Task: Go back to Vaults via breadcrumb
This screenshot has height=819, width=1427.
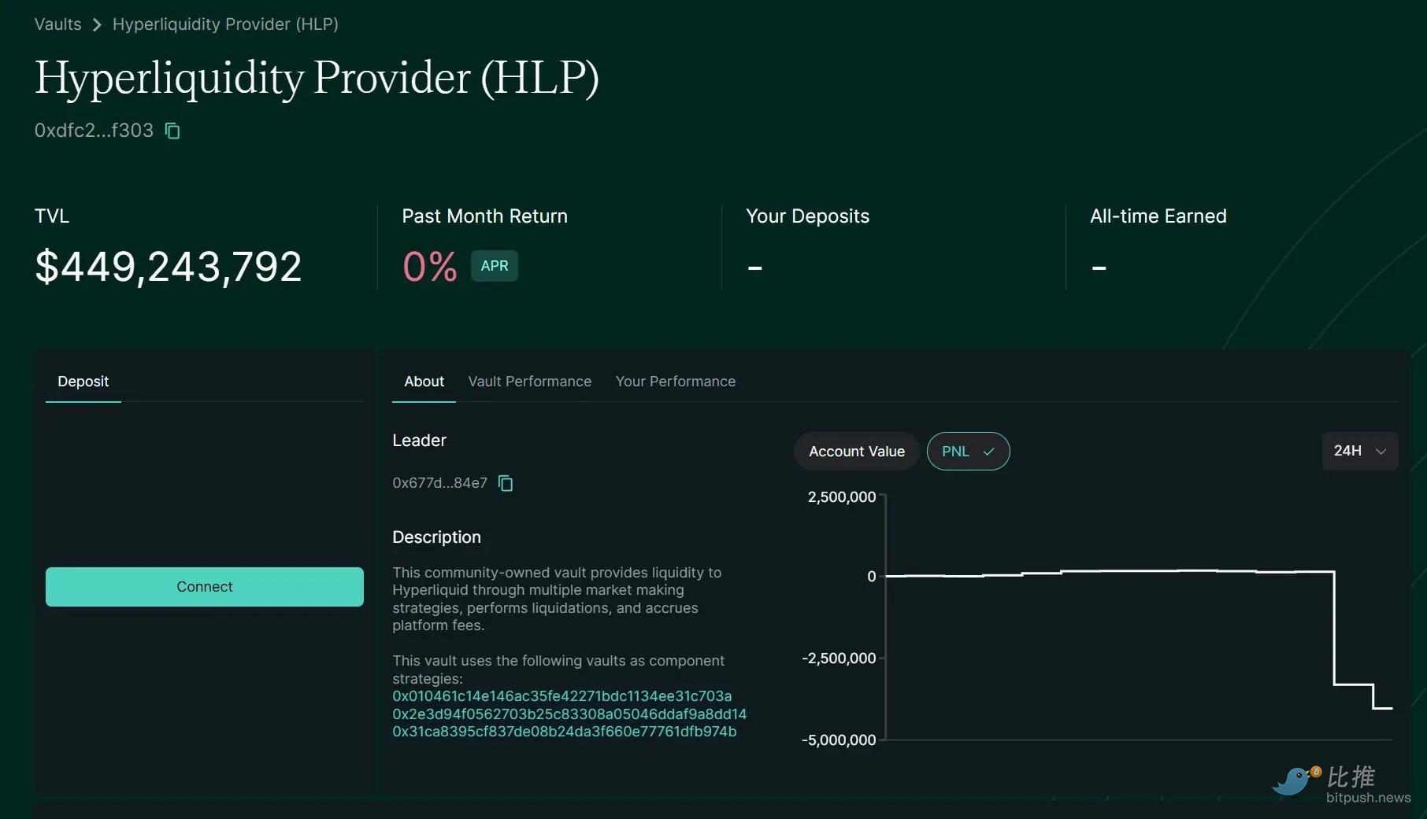Action: coord(57,24)
